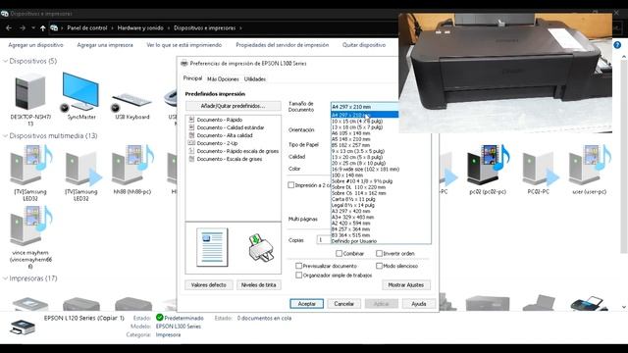Viewport: 628px width, 353px height.
Task: Select the DESKTOP-NSH7I device icon
Action: [30, 92]
